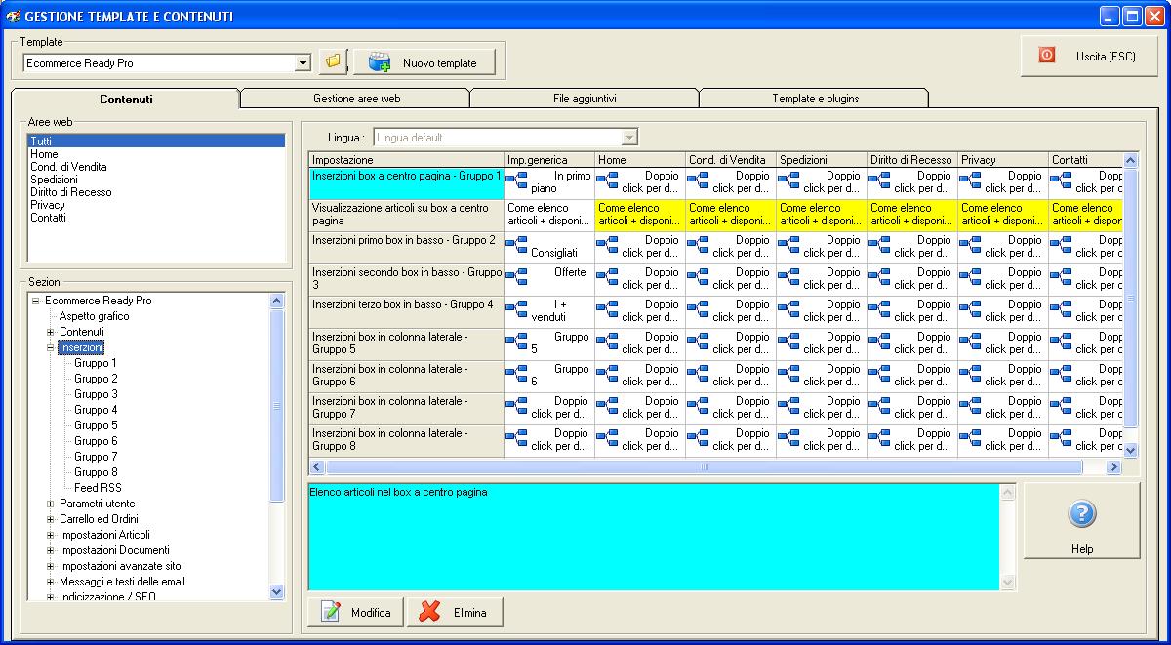
Task: Click the red X icon on Elimina
Action: (430, 612)
